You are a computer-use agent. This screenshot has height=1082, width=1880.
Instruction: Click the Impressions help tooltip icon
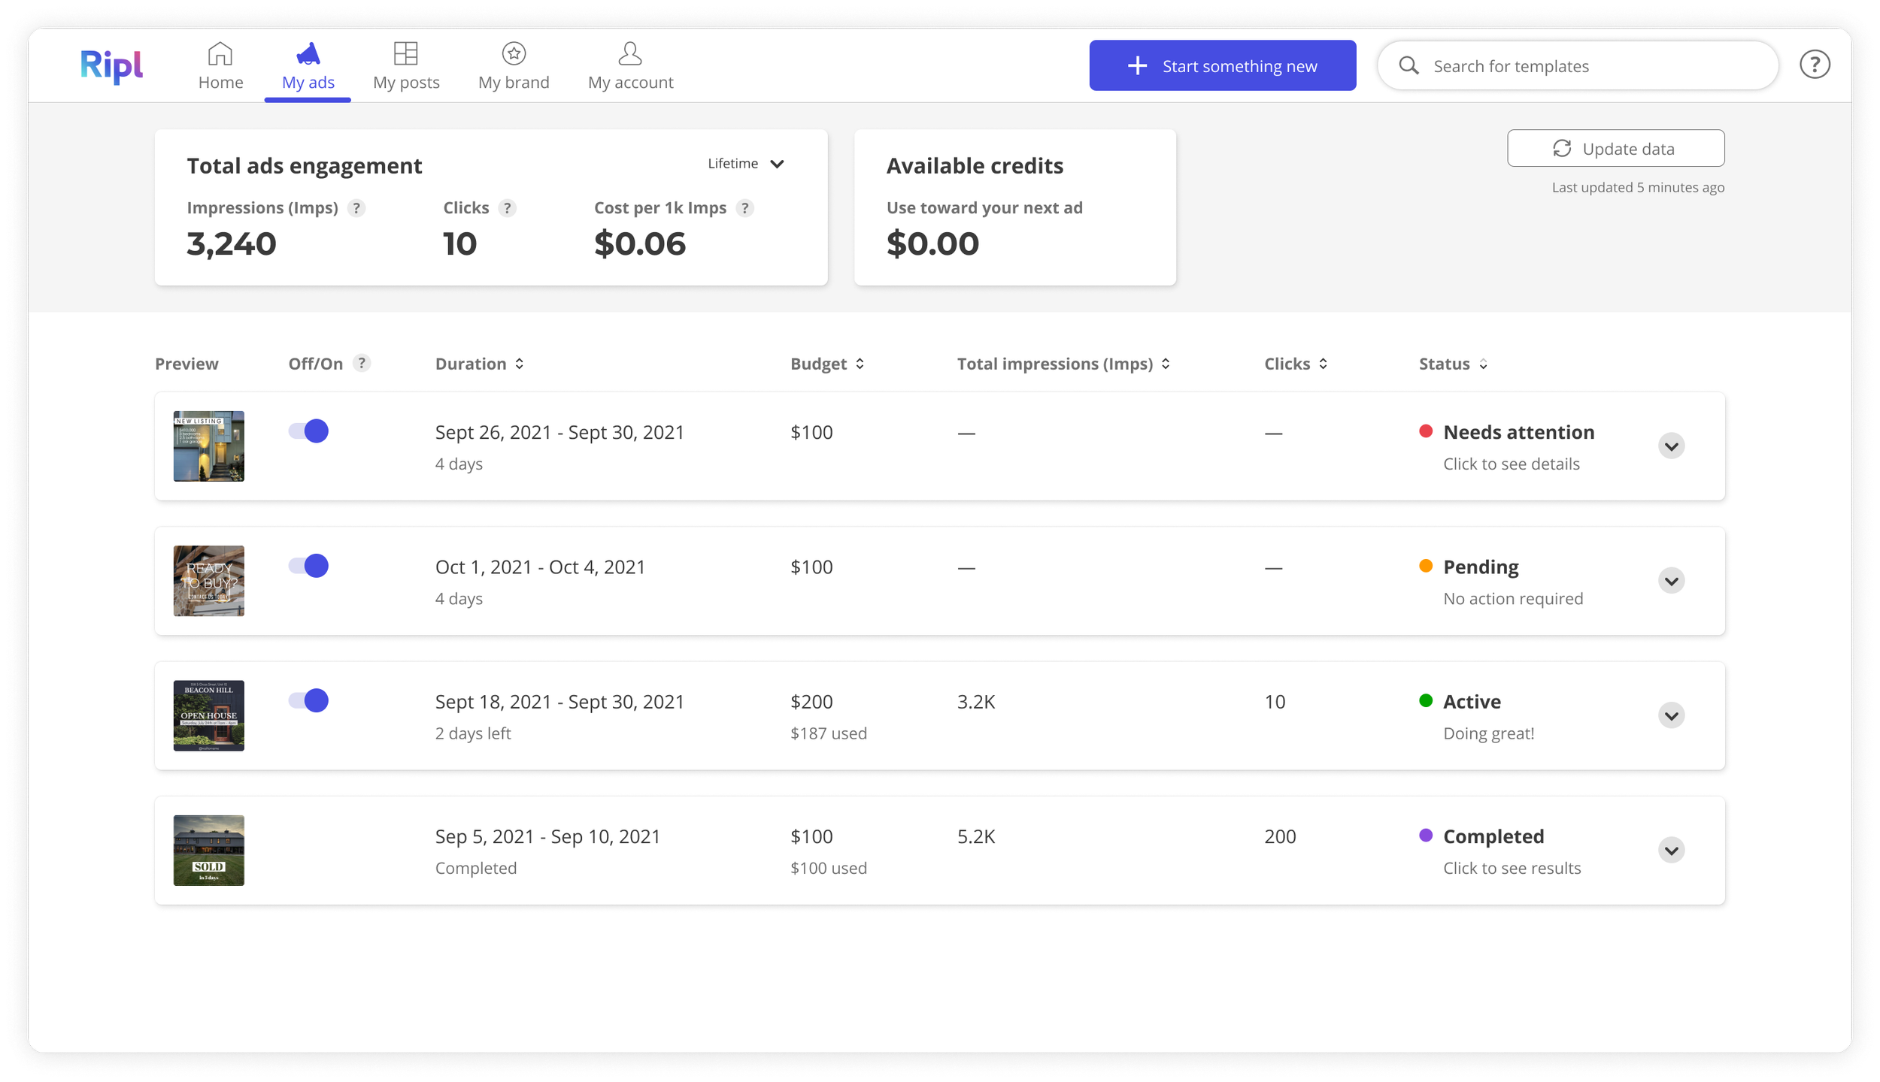coord(356,208)
